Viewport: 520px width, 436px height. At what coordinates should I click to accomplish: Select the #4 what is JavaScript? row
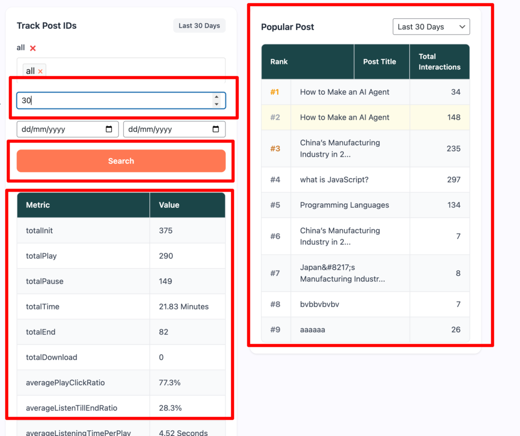pos(366,180)
